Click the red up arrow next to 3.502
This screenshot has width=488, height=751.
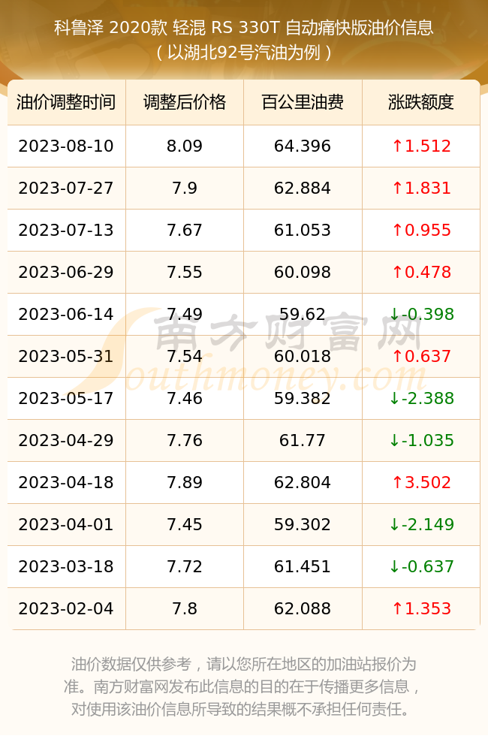pyautogui.click(x=397, y=482)
